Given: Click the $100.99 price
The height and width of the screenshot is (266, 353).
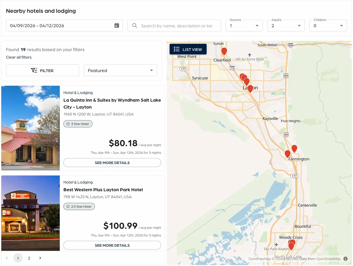Looking at the screenshot, I should 121,226.
